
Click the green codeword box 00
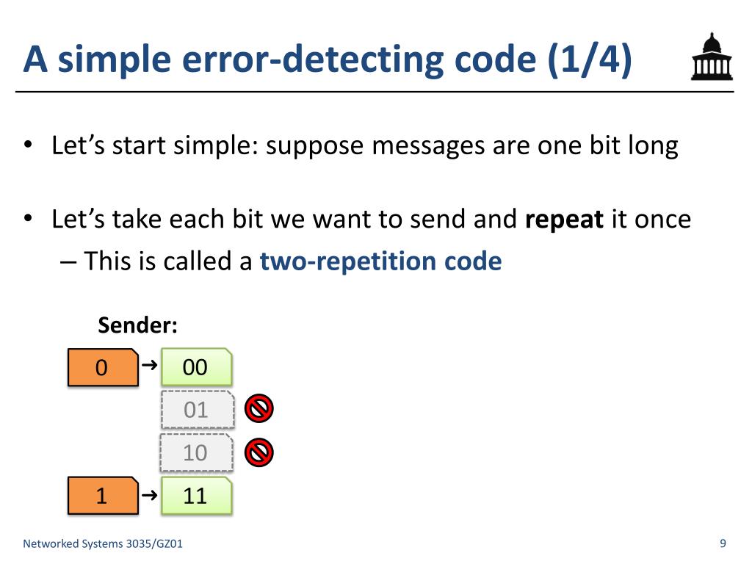coord(197,367)
